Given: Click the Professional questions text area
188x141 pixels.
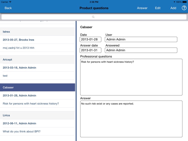Looking at the screenshot, I should 131,77.
